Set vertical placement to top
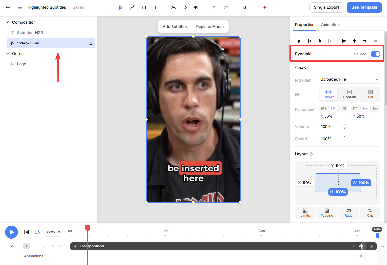 356,108
